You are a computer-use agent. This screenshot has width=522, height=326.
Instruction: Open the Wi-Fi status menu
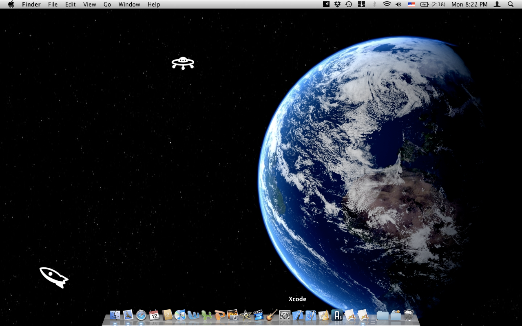click(387, 4)
